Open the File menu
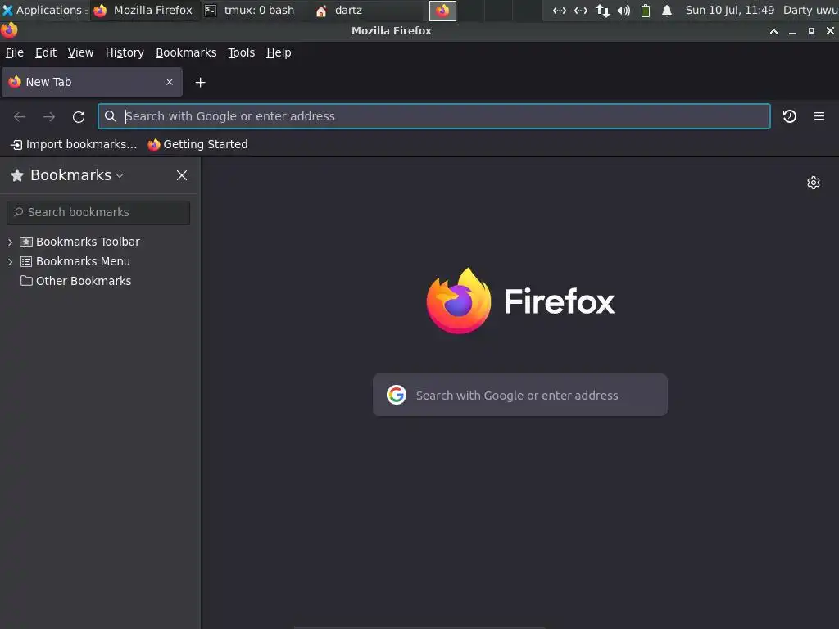 15,52
